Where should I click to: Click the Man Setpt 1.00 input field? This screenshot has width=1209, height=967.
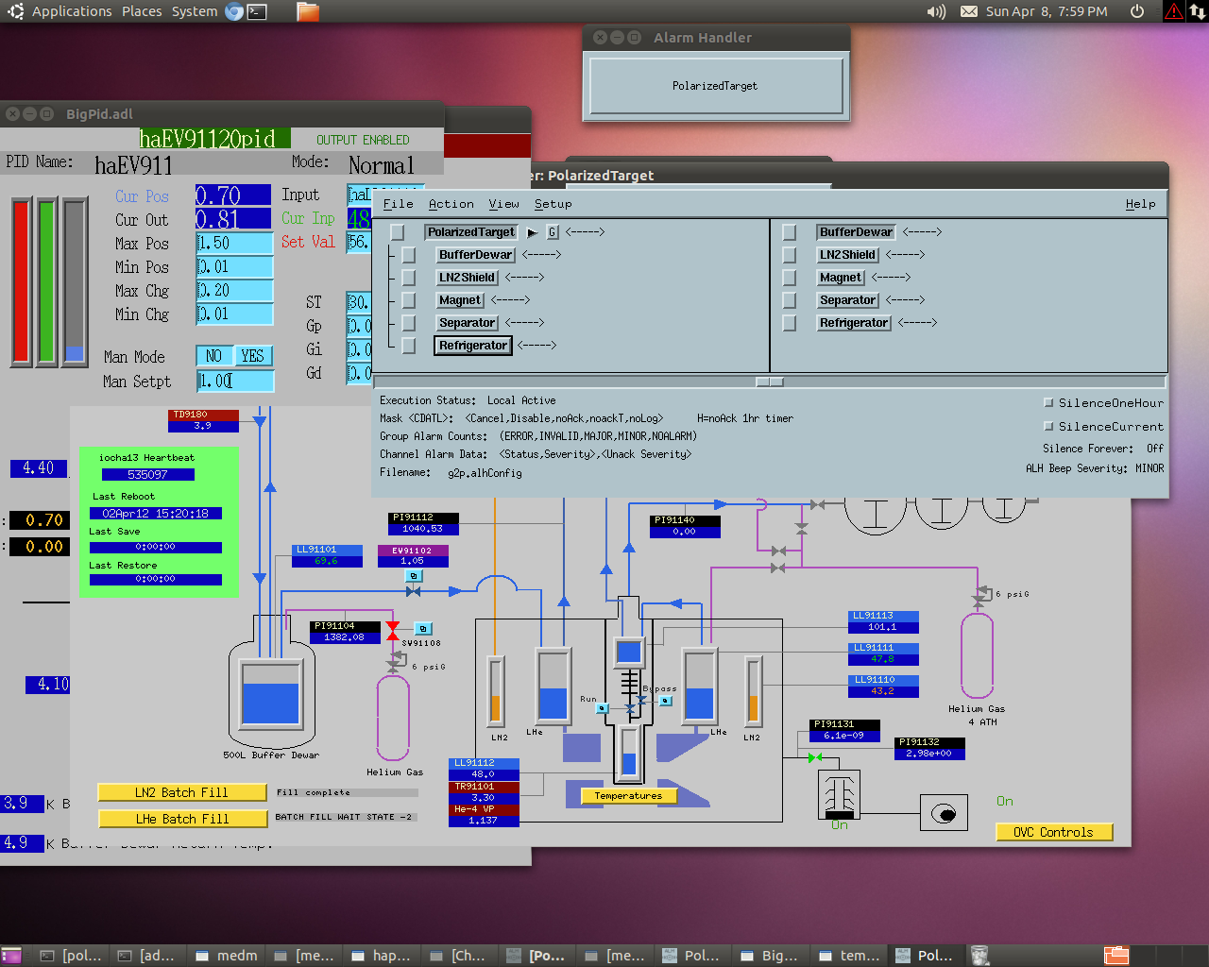coord(235,381)
